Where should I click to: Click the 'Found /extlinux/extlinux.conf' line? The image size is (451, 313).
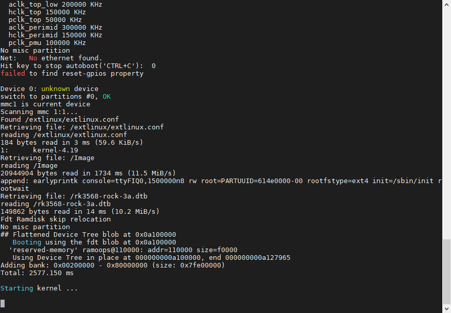tap(59, 120)
